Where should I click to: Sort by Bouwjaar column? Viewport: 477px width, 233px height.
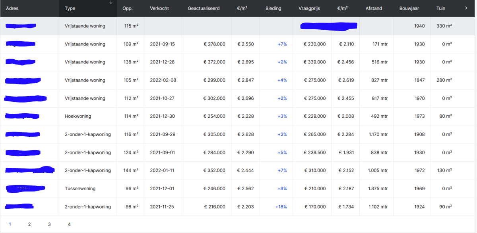tap(409, 8)
